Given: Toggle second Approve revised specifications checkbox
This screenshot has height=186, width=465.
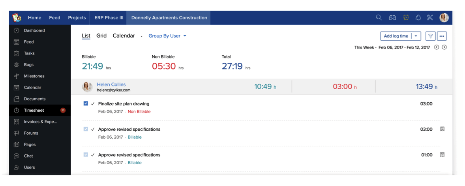Looking at the screenshot, I should click(86, 154).
